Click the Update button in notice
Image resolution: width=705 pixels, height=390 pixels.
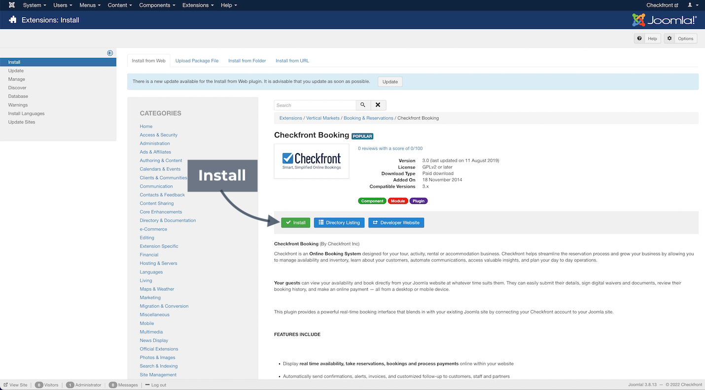pos(390,82)
